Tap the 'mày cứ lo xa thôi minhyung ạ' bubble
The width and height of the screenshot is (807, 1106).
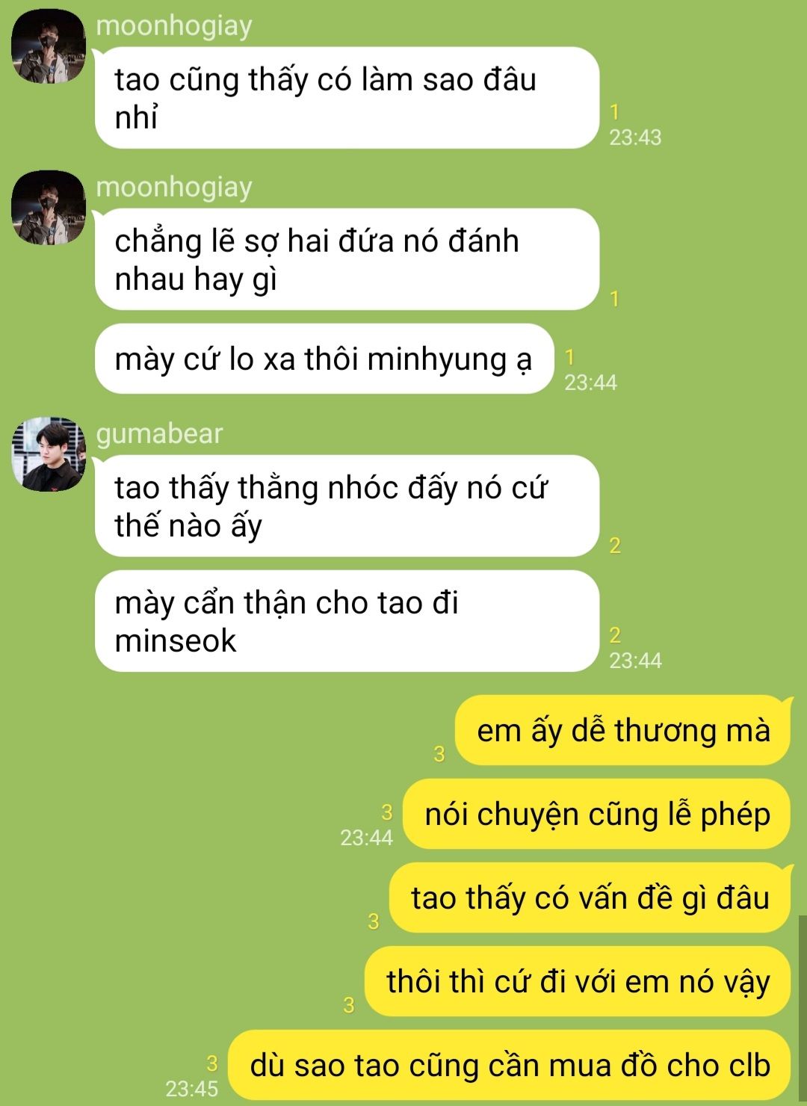click(324, 359)
